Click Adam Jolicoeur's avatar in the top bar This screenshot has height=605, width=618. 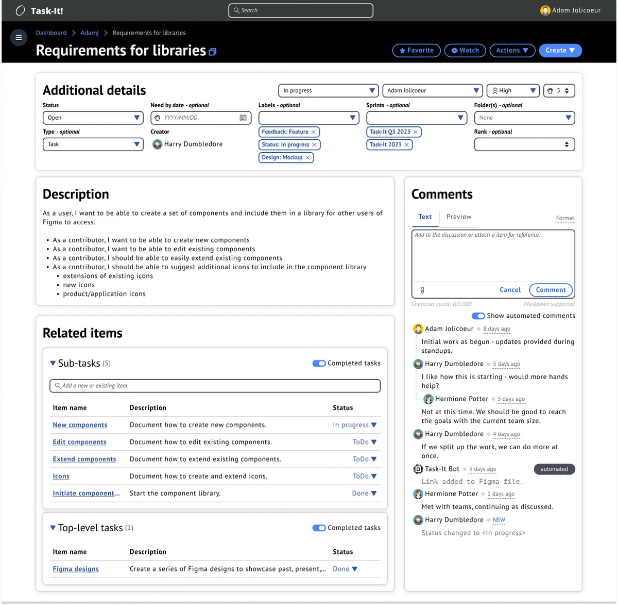[x=545, y=10]
